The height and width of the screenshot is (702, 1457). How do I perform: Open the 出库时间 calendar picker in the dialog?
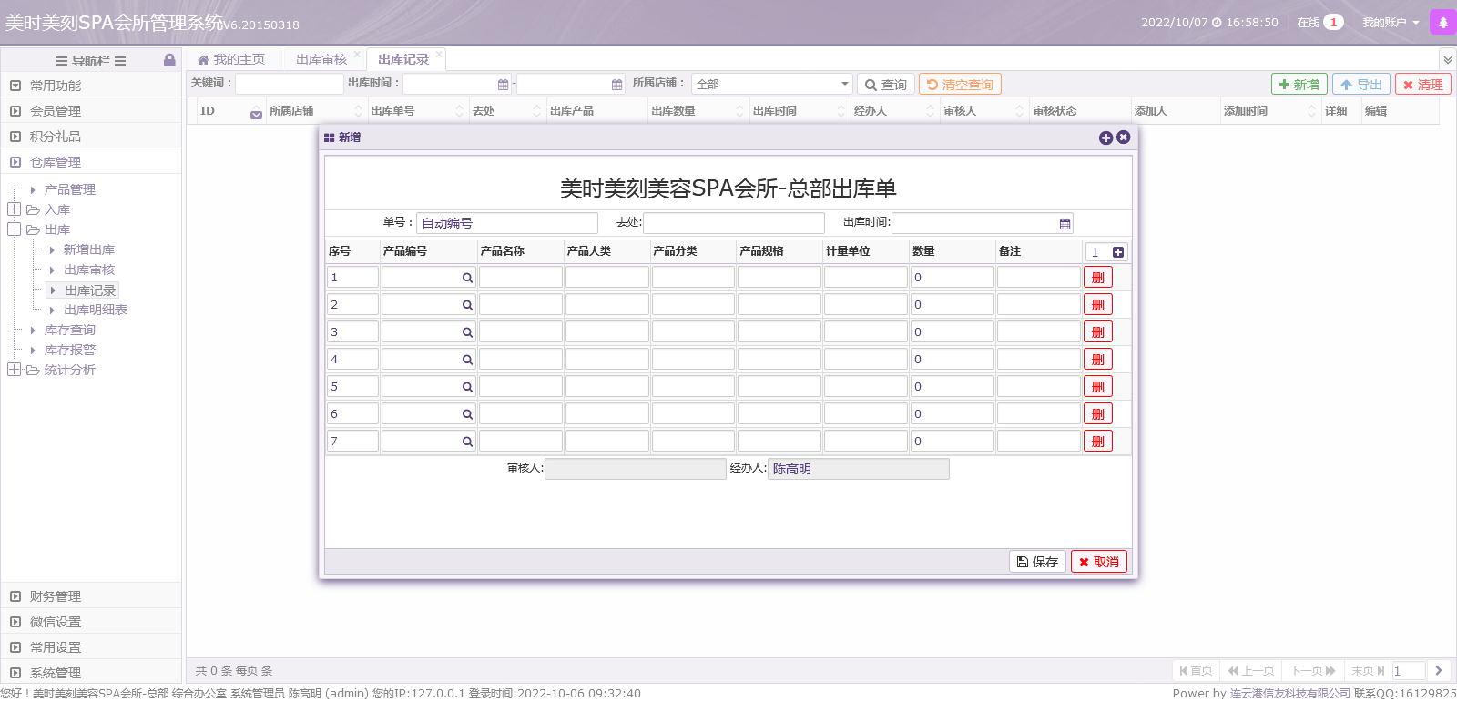click(1065, 224)
